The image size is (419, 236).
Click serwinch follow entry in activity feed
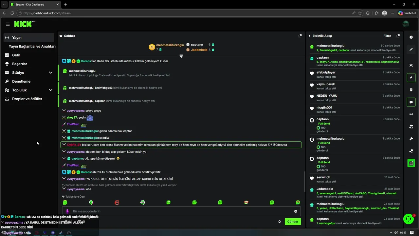(x=355, y=179)
